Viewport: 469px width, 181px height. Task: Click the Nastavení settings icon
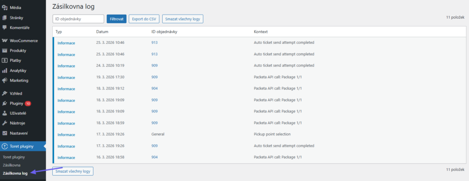click(x=5, y=133)
